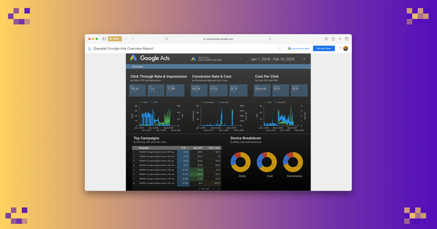Select campaign row 1 with CTR 47.6%
This screenshot has width=437, height=229.
(x=177, y=152)
